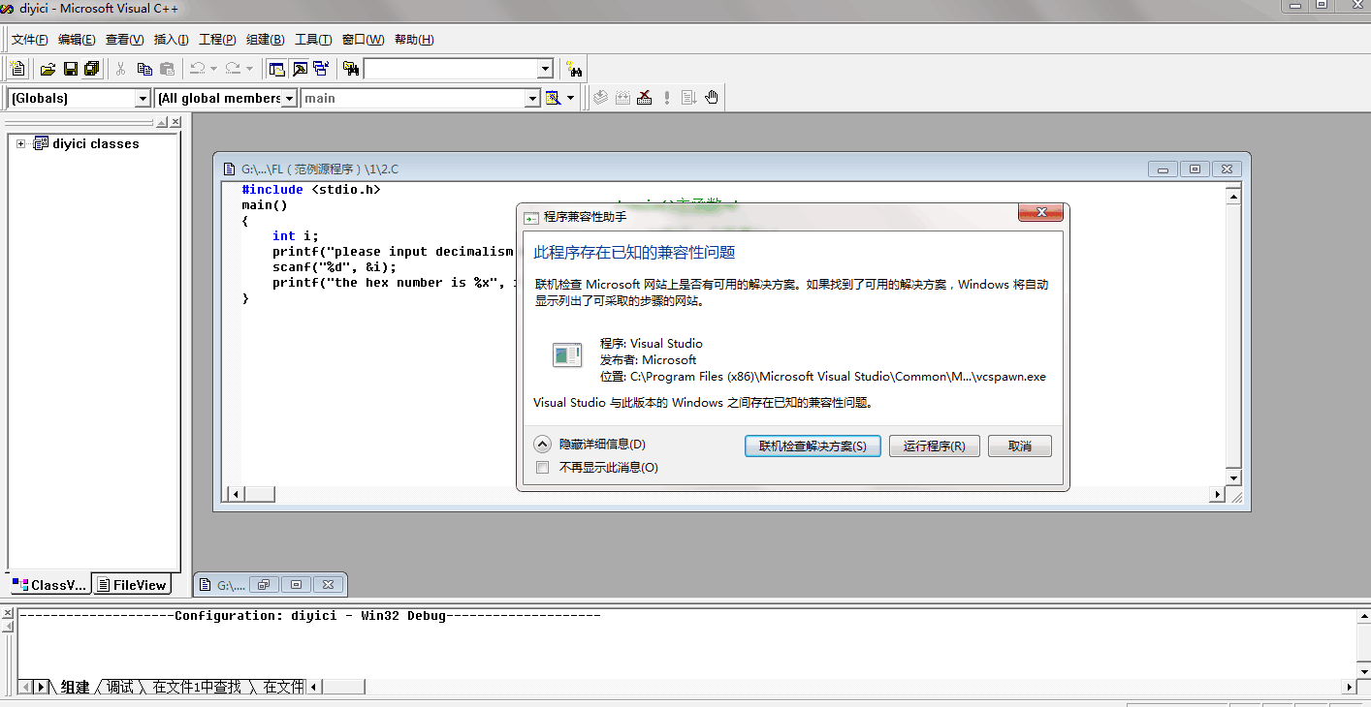Screen dimensions: 1371x707
Task: Click the 运行程序(R) button
Action: click(935, 446)
